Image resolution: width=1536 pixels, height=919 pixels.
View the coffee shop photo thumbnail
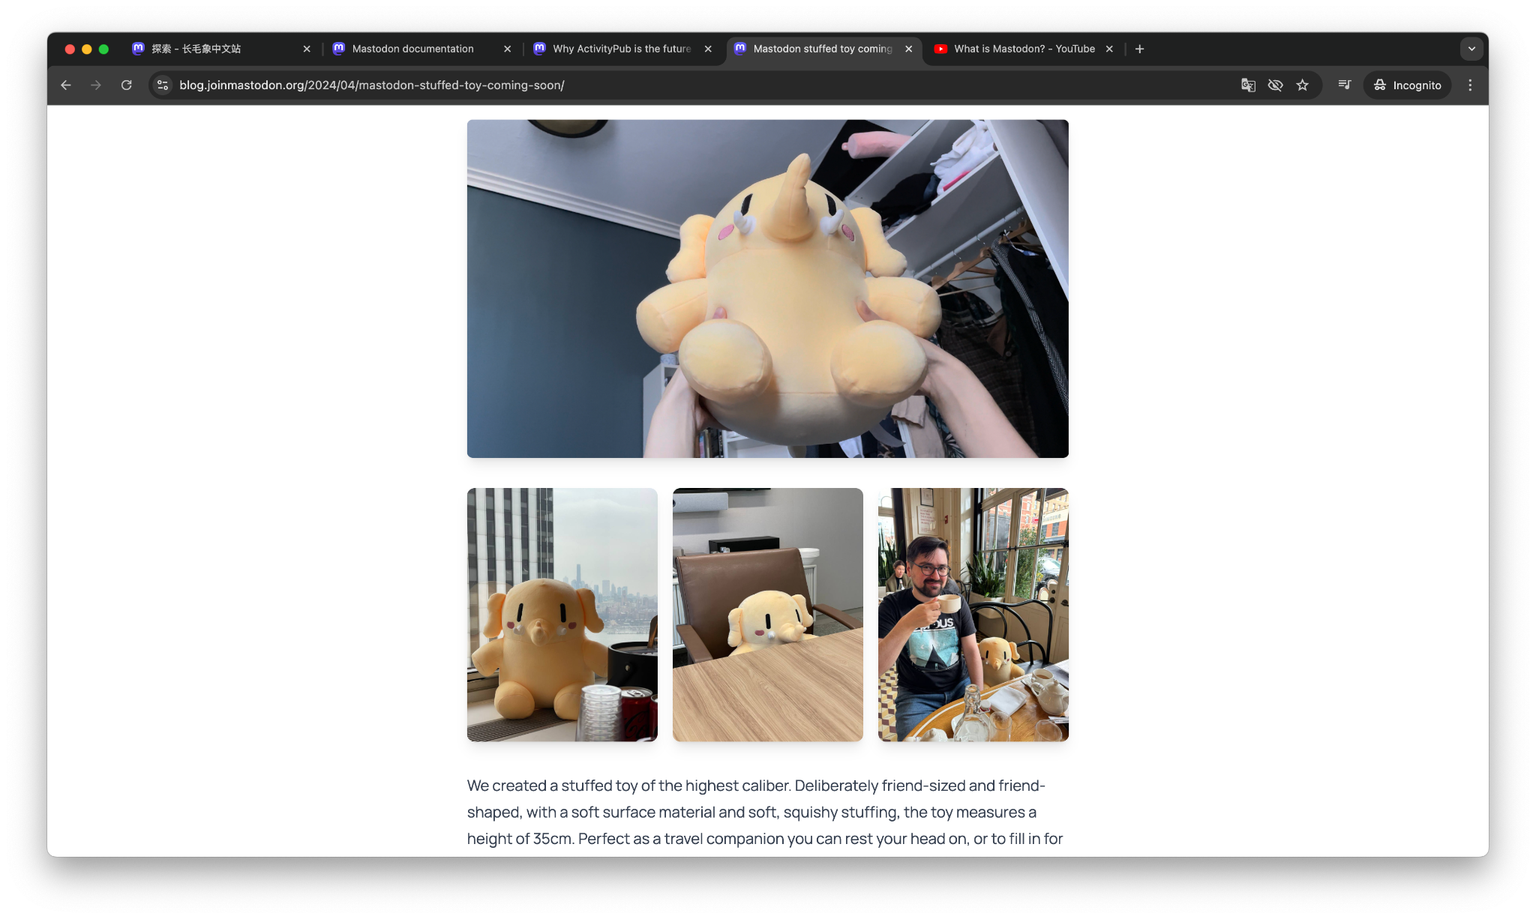[973, 615]
